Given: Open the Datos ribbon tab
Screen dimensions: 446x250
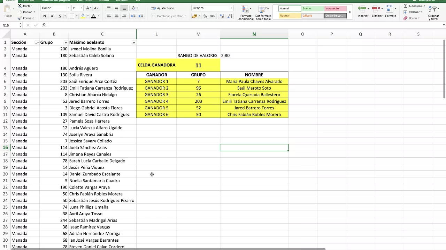Looking at the screenshot, I should [x=104, y=1].
